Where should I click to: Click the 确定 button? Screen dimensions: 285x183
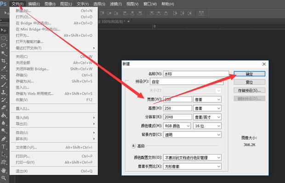coord(249,74)
